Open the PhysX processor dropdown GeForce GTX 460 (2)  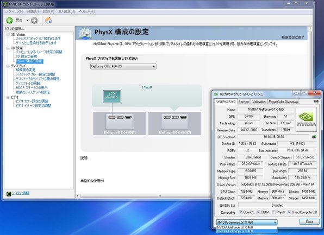[x=123, y=66]
